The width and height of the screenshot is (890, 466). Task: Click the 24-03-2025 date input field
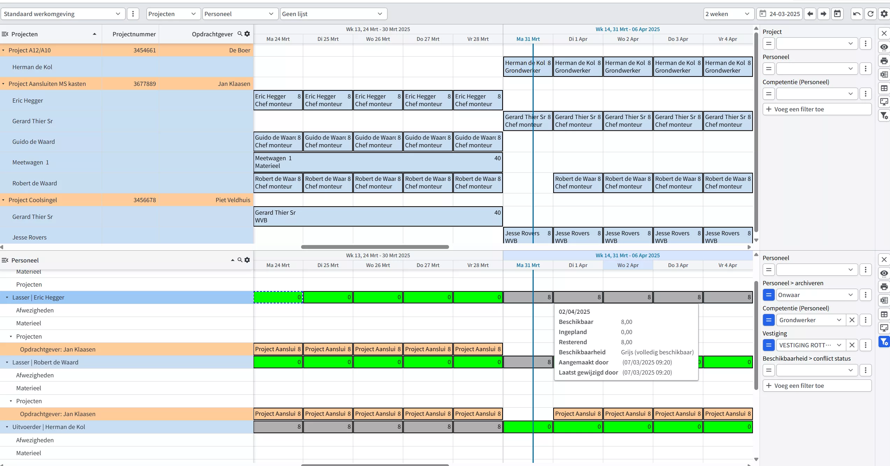point(784,14)
